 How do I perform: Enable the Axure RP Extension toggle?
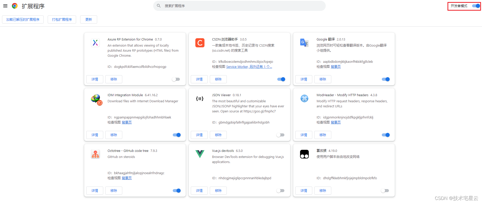pyautogui.click(x=176, y=79)
